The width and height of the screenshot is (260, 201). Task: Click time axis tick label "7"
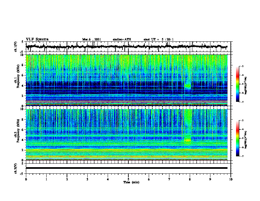[x=169, y=179]
